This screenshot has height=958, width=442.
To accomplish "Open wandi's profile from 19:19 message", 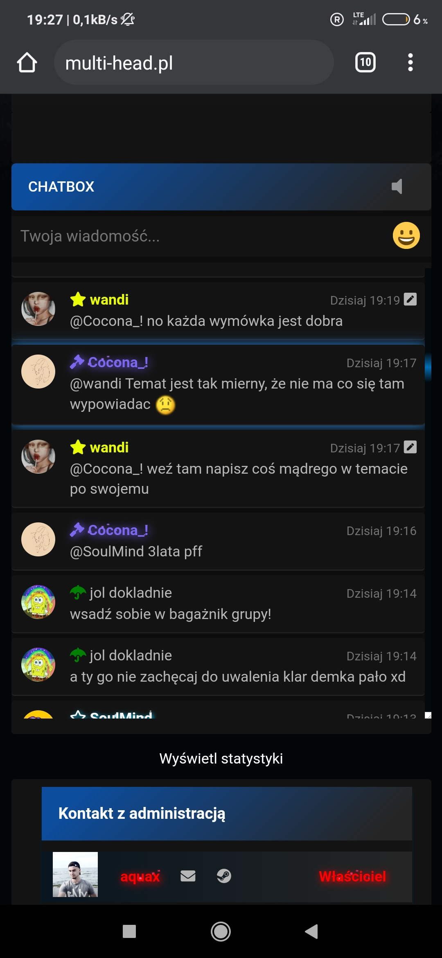I will tap(109, 300).
